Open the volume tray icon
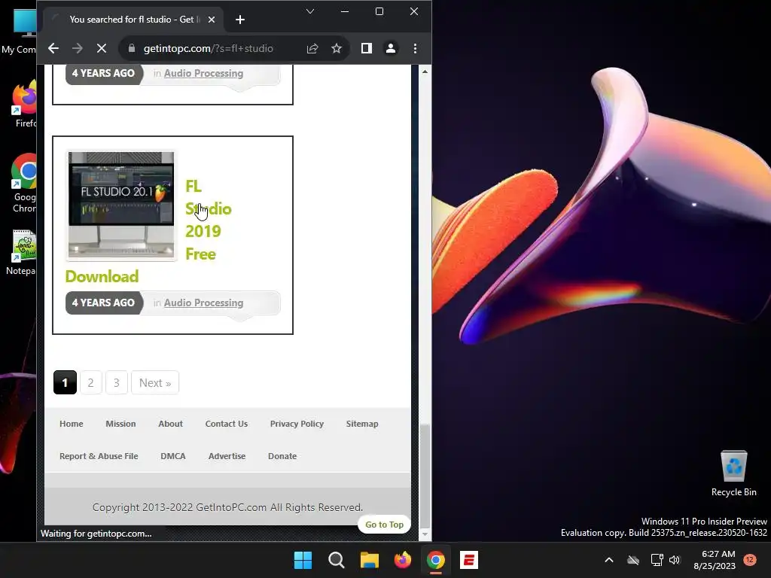771x578 pixels. (x=675, y=560)
